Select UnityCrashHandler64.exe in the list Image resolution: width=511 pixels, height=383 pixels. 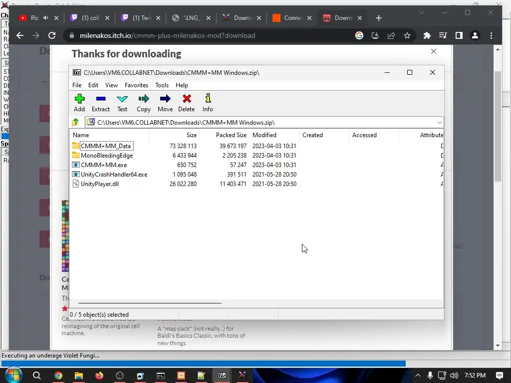[114, 174]
